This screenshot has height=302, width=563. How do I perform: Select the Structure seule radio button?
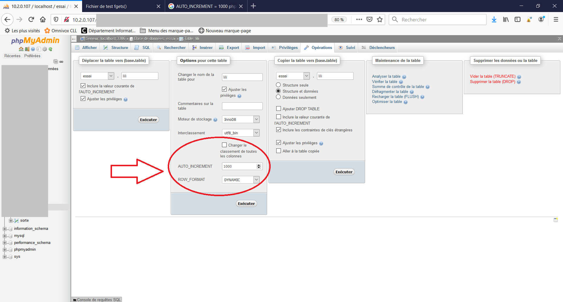click(x=278, y=85)
